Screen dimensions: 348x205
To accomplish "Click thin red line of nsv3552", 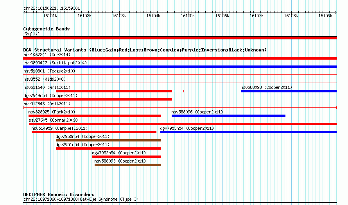I will (x=180, y=83).
